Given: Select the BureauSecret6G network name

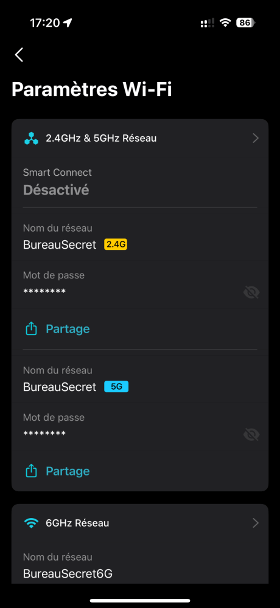Looking at the screenshot, I should [x=68, y=574].
